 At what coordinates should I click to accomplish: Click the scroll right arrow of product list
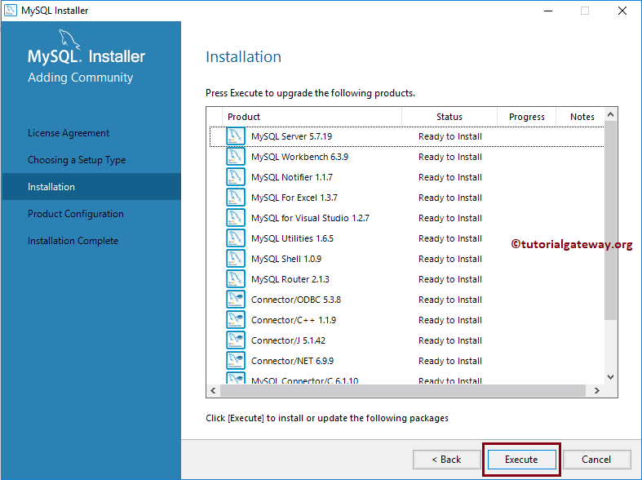coord(597,391)
